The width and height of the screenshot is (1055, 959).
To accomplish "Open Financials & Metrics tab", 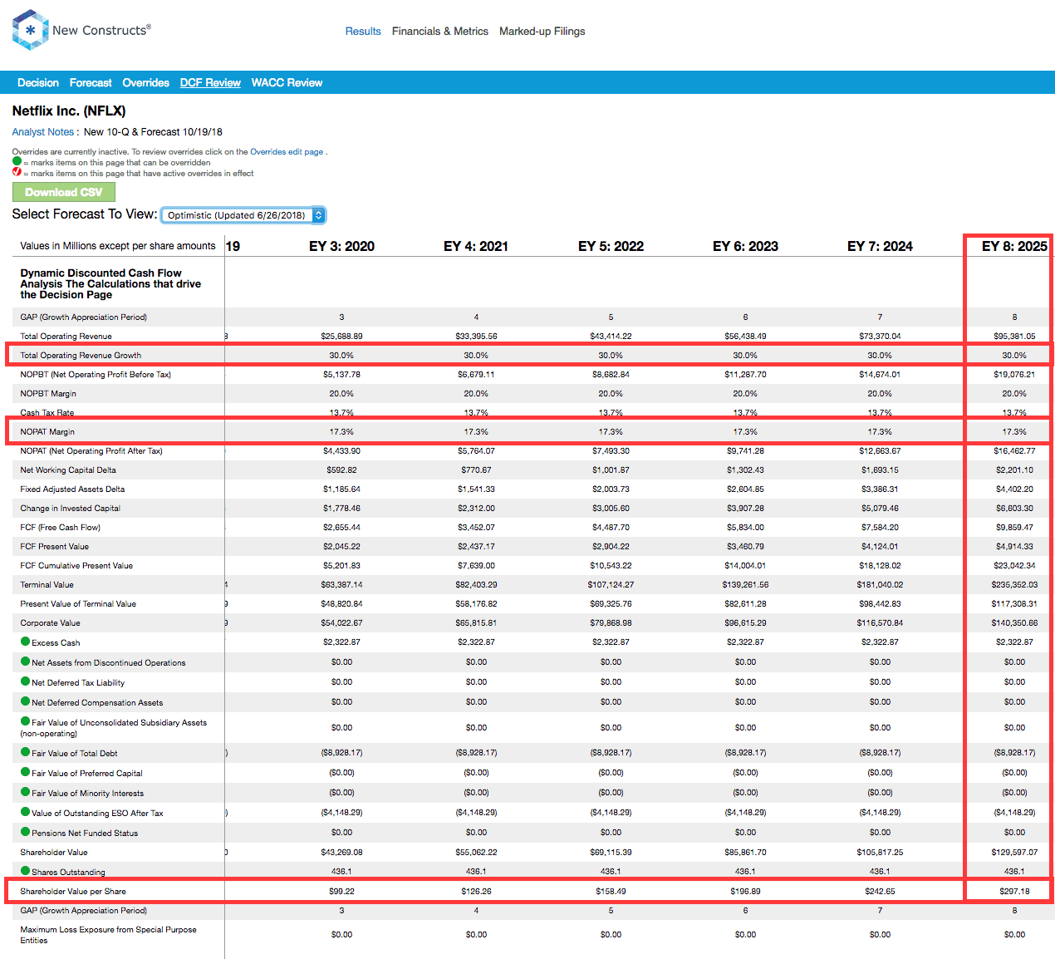I will pos(440,31).
